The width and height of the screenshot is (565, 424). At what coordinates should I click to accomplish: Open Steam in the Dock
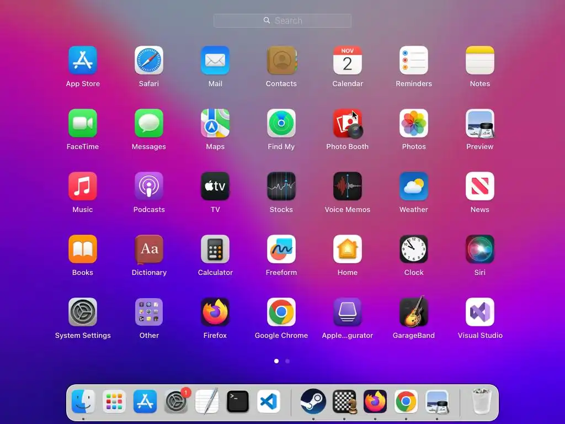pos(313,402)
